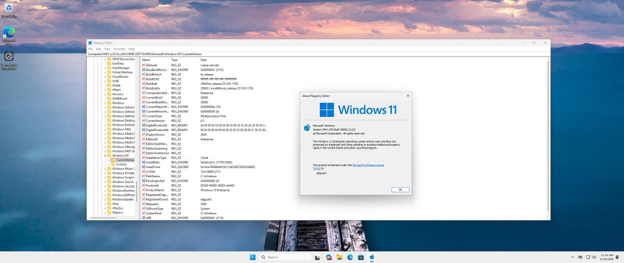Expand the UPnP Device Host key
Screen dimensions: 624x263
[x=106, y=59]
